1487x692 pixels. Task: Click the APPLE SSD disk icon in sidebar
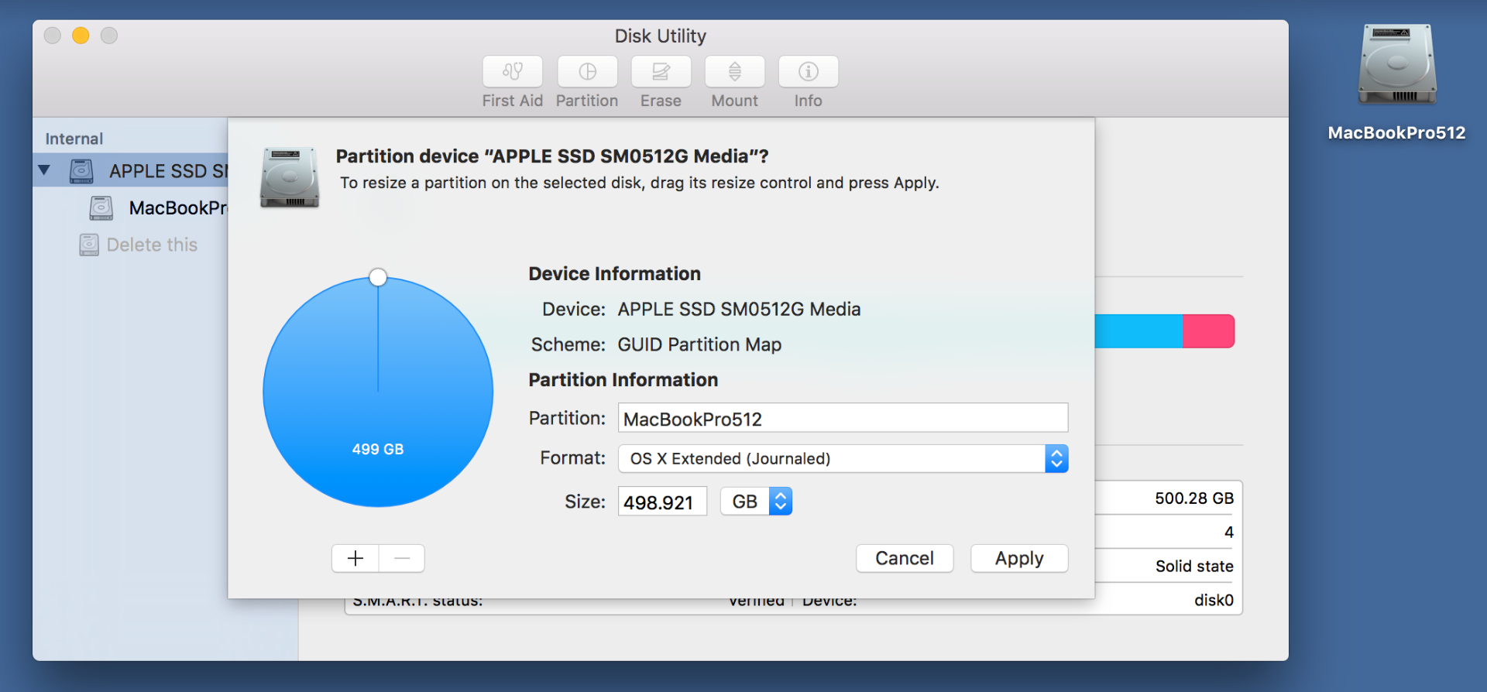81,170
